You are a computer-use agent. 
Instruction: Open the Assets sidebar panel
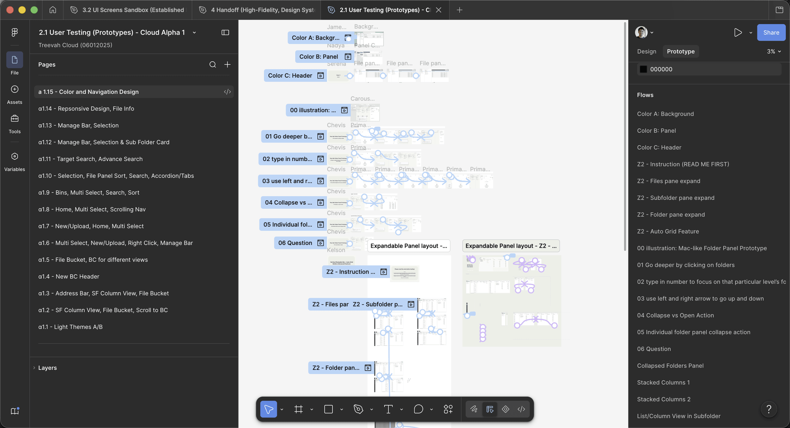point(15,95)
